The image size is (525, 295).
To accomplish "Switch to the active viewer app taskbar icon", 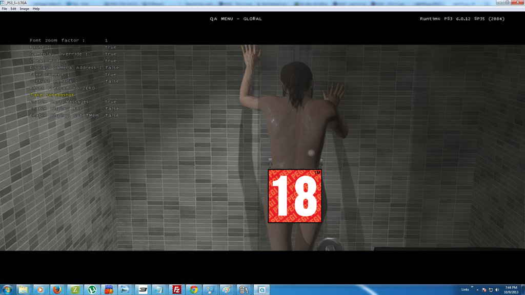I will (x=261, y=290).
